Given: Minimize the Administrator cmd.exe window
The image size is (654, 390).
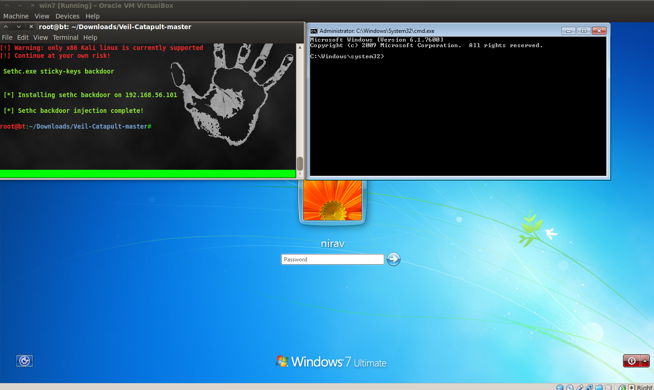Looking at the screenshot, I should (568, 31).
